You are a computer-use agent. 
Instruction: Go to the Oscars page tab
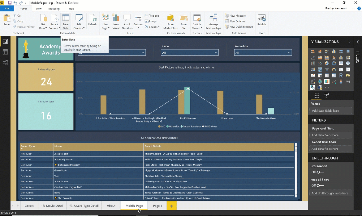click(x=29, y=206)
